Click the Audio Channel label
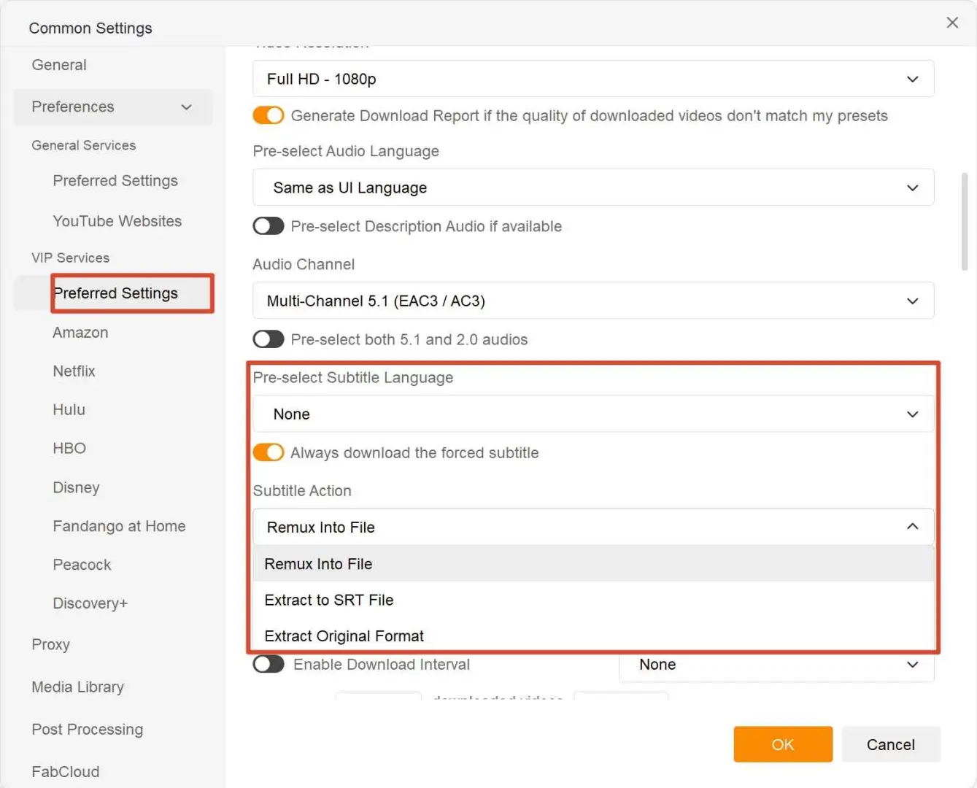 [x=304, y=264]
